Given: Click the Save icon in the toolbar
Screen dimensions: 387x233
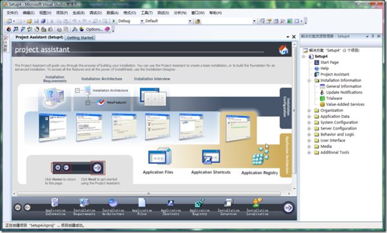Looking at the screenshot, I should 36,21.
